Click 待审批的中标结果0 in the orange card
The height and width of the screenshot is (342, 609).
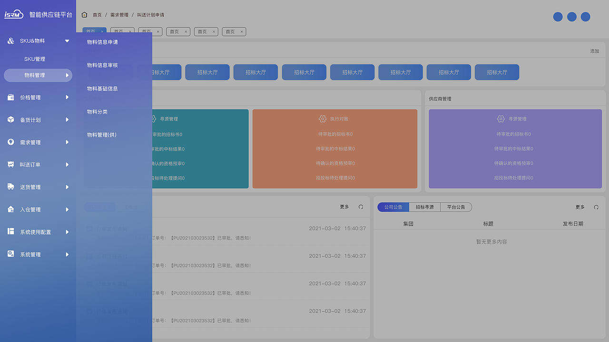point(335,149)
